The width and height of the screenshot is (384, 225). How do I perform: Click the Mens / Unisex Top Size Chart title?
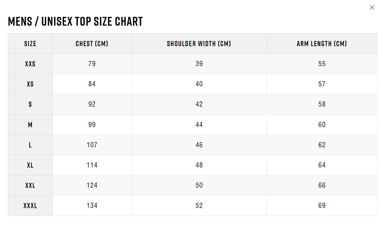[x=76, y=22]
